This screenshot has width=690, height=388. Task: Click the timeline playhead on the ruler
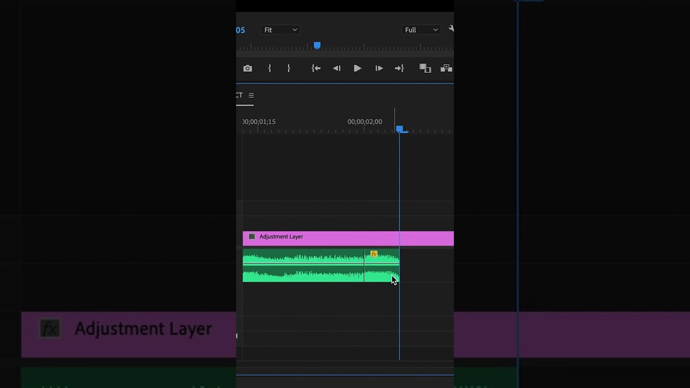399,129
